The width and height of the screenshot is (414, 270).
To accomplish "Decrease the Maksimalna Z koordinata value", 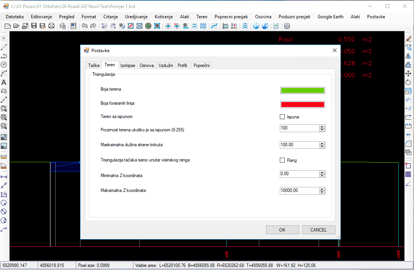I will point(322,192).
